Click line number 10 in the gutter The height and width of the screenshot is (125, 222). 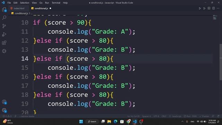25,23
